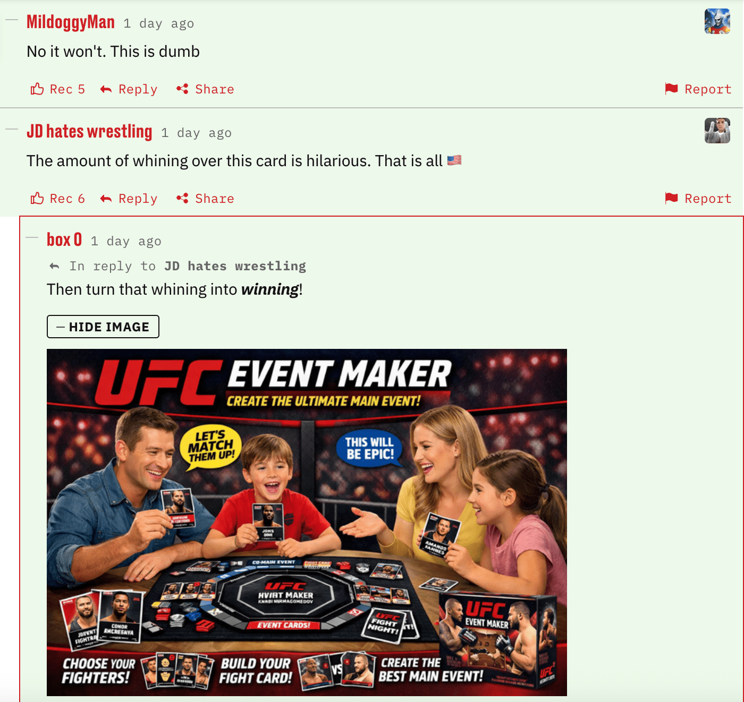The width and height of the screenshot is (744, 702).
Task: Open box O's username link
Action: point(64,239)
